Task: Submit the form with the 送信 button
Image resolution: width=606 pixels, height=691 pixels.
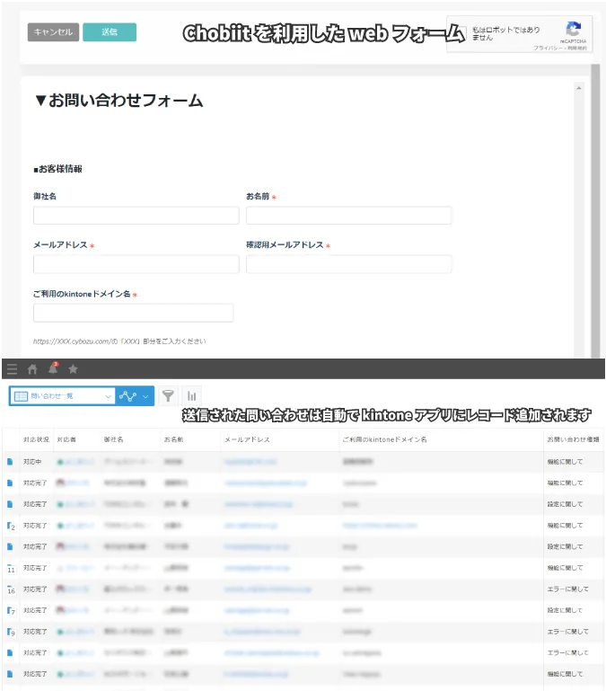Action: pyautogui.click(x=110, y=32)
